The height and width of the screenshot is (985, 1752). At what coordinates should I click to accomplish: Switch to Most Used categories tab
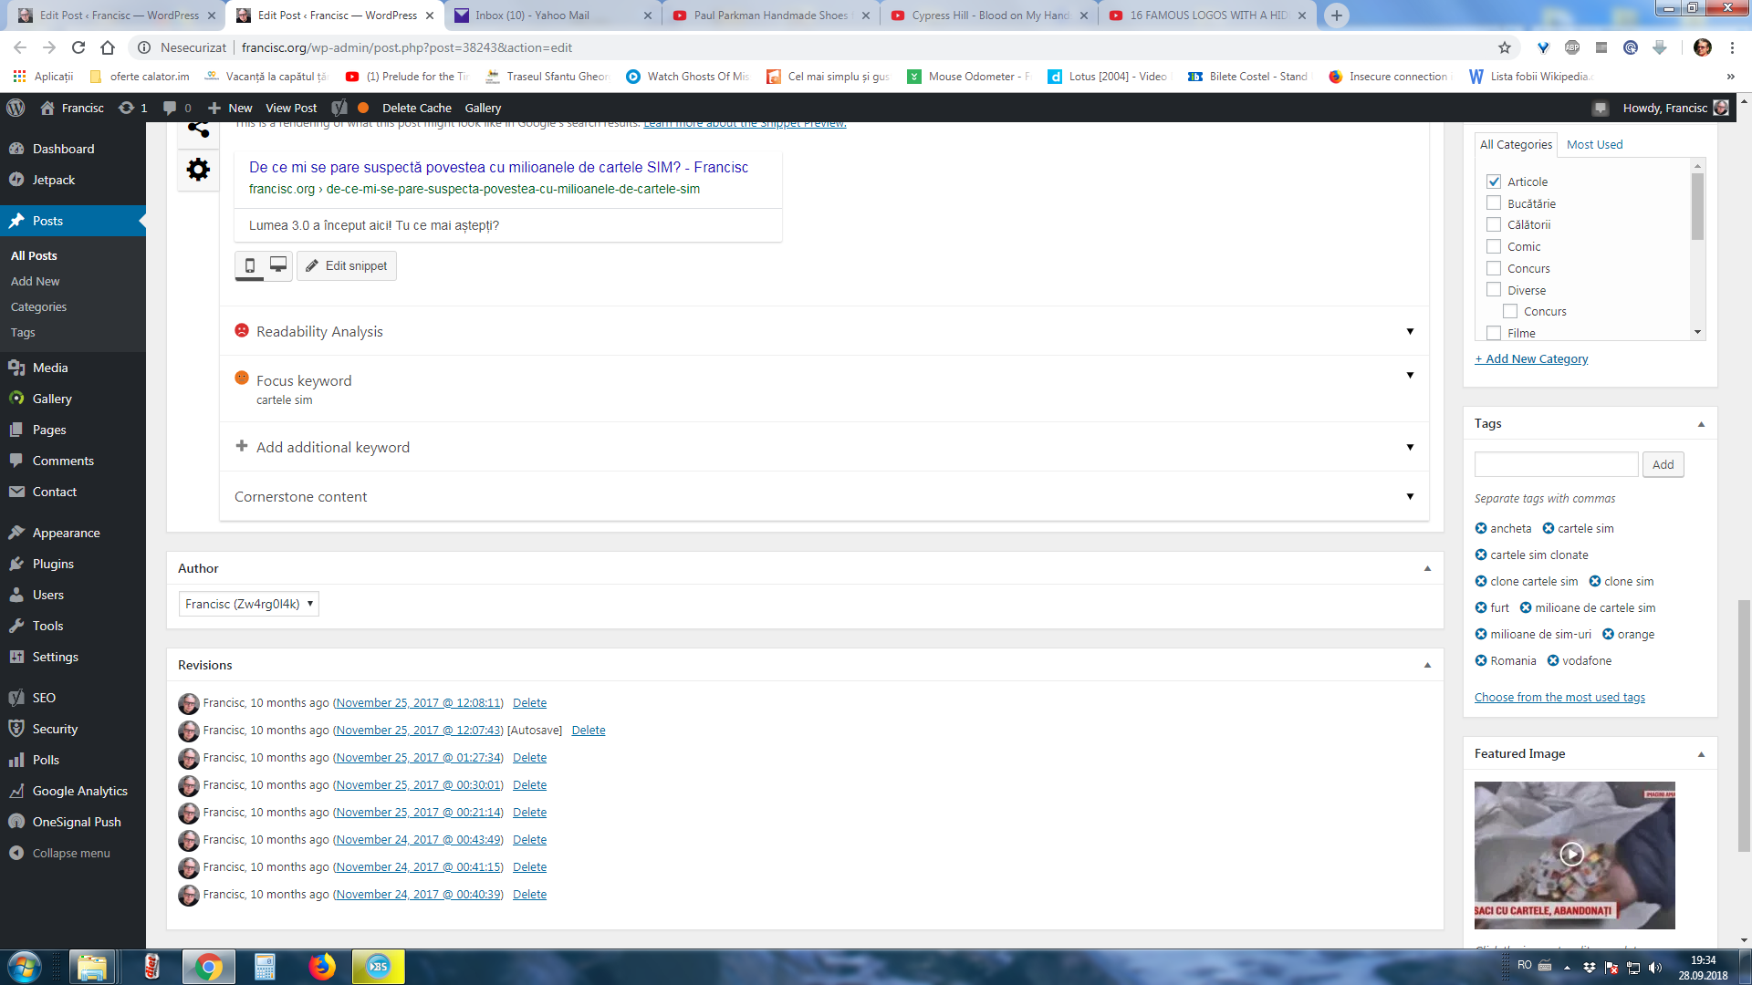[1594, 144]
